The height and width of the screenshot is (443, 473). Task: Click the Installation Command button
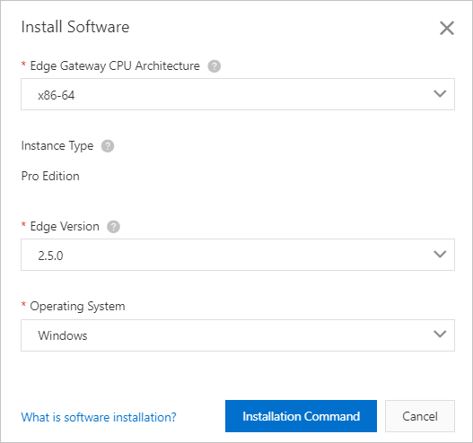pos(301,416)
